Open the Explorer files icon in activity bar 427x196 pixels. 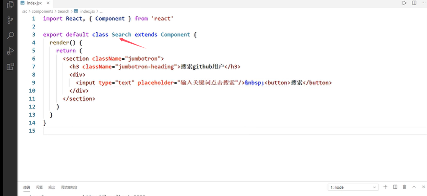[x=10, y=5]
